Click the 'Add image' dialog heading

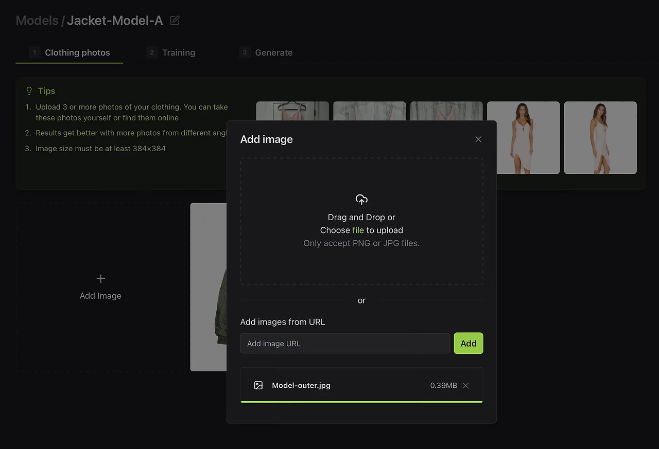click(267, 139)
